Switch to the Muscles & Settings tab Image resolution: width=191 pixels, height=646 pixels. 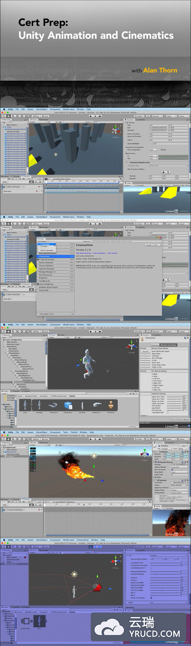tap(168, 345)
